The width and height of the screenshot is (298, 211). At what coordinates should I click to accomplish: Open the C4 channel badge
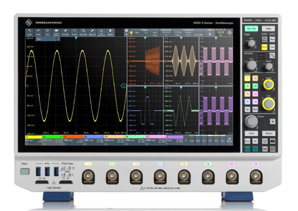tap(94, 140)
